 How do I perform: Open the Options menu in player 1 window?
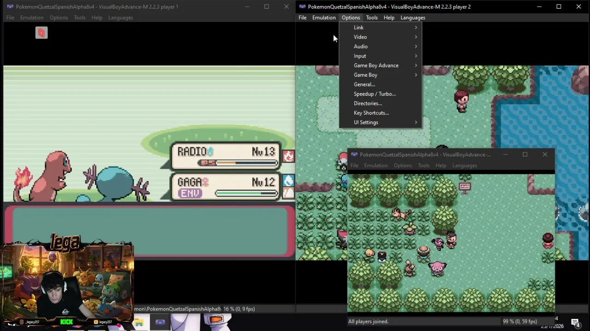coord(59,17)
